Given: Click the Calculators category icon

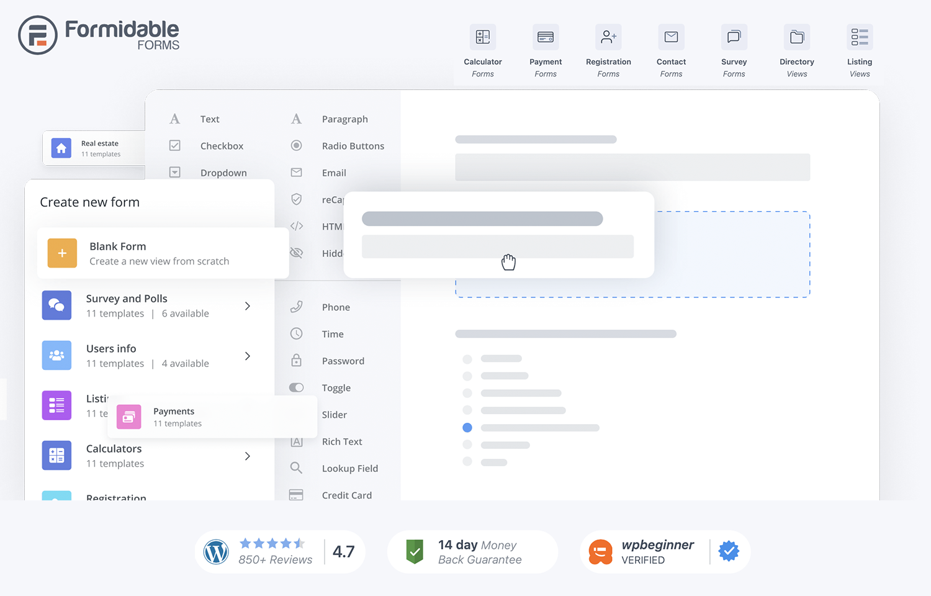Looking at the screenshot, I should click(56, 455).
